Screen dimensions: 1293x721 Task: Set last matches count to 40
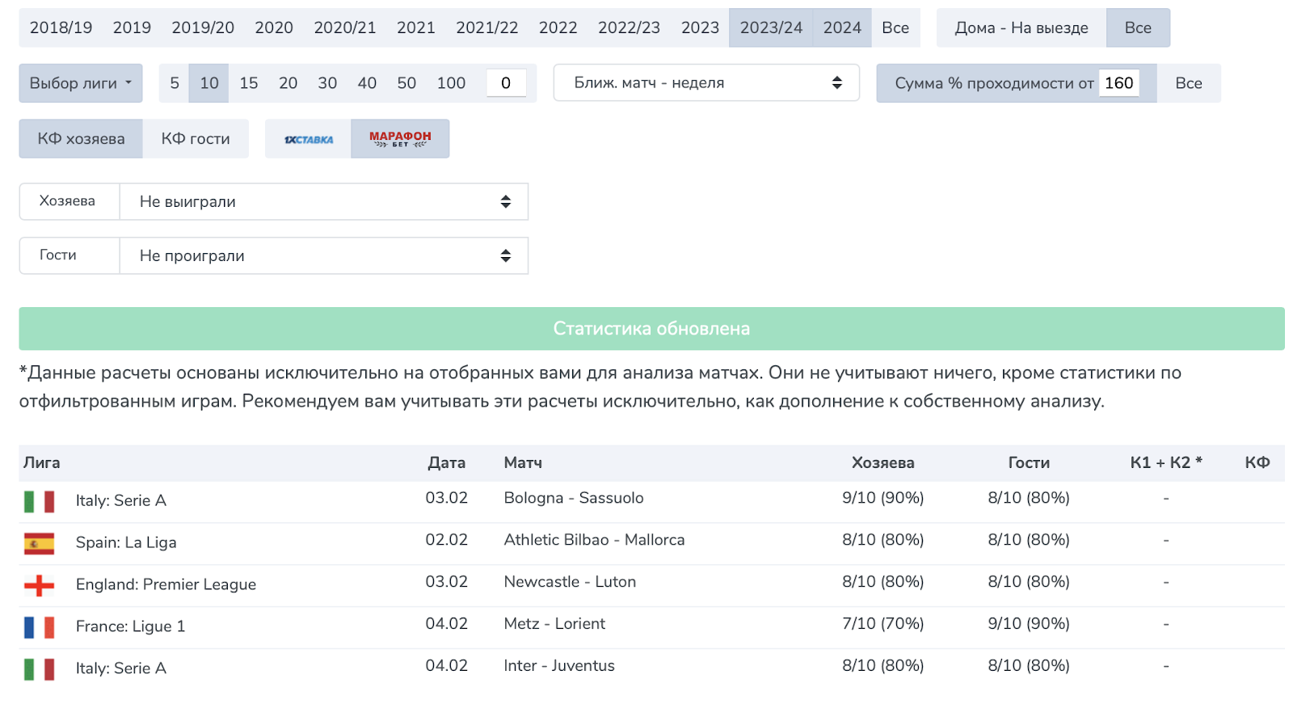pyautogui.click(x=367, y=83)
